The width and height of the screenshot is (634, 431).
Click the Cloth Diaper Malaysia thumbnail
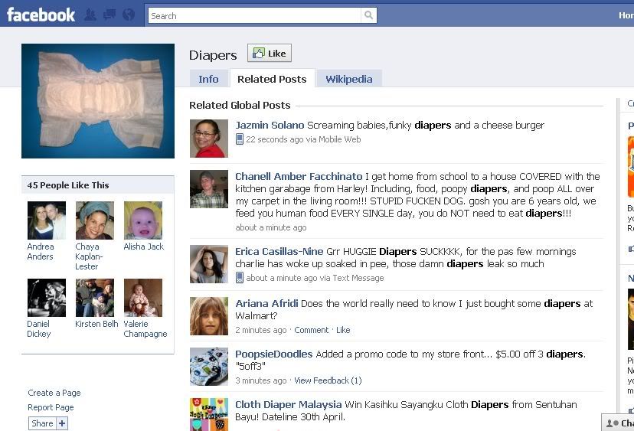209,414
